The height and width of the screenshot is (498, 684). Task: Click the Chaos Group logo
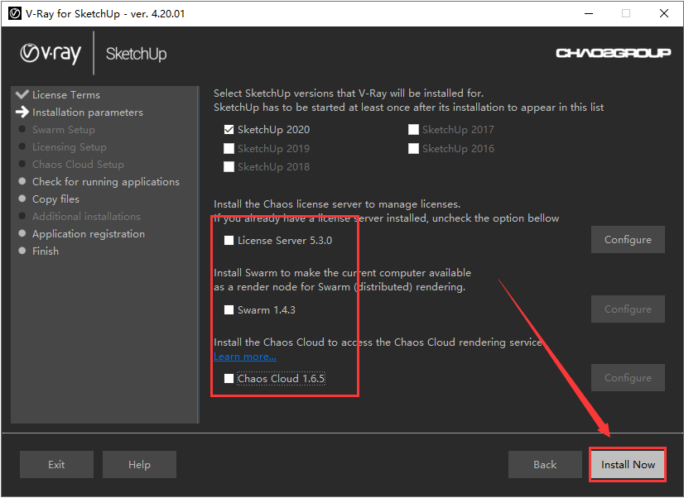pyautogui.click(x=613, y=53)
